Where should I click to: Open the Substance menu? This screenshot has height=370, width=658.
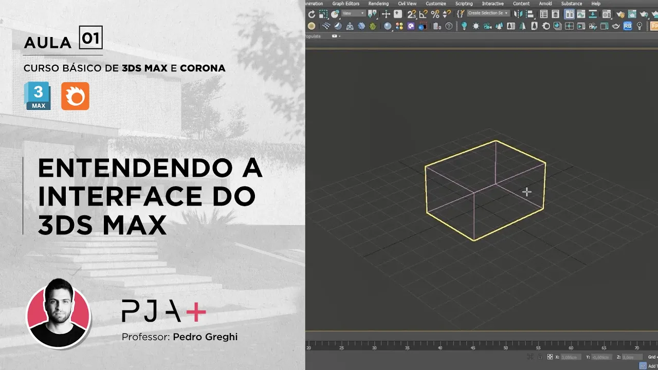572,4
